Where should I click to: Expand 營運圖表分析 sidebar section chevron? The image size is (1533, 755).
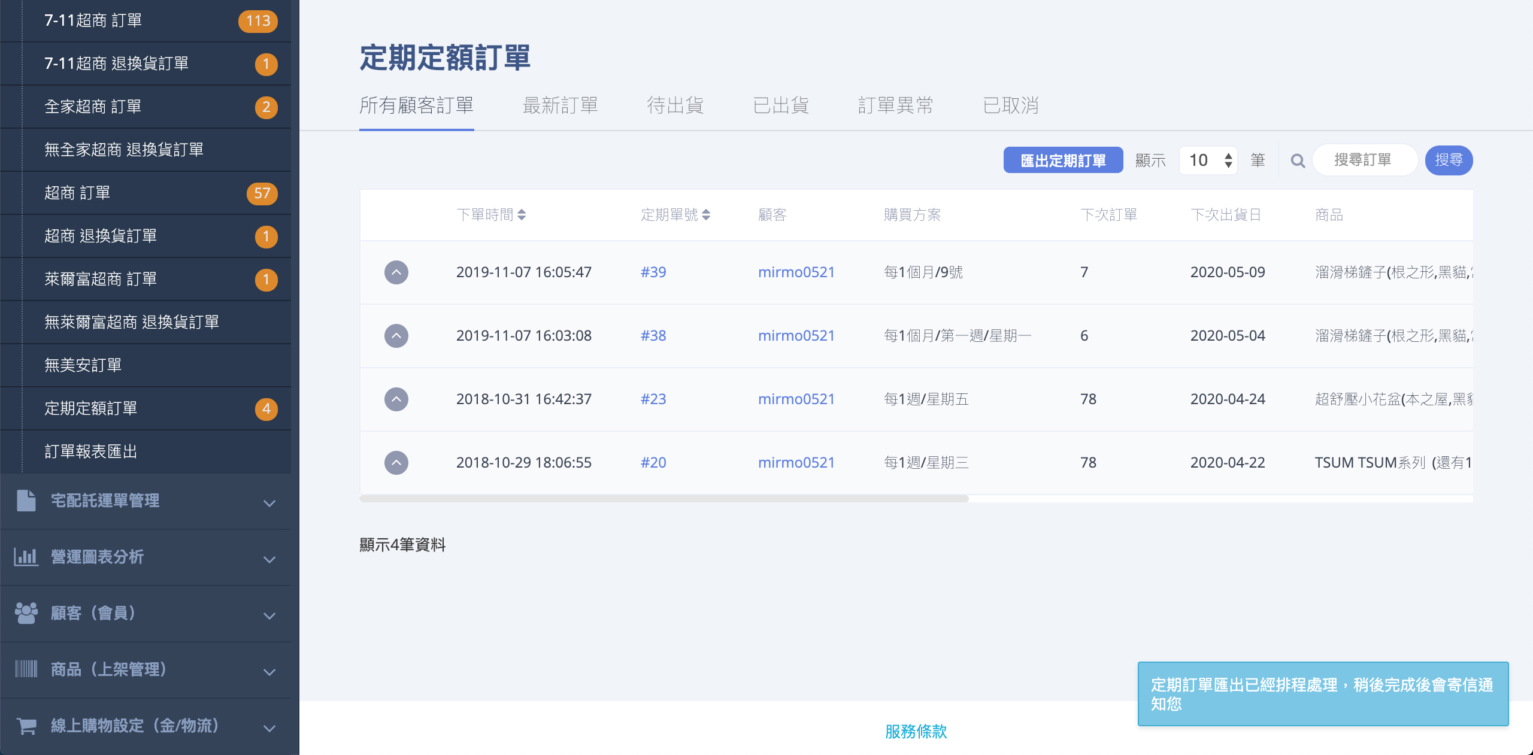[269, 560]
